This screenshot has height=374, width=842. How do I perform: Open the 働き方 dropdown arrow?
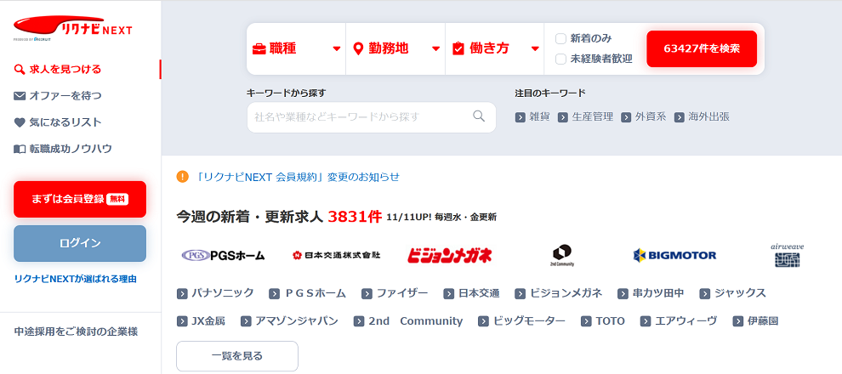click(x=535, y=48)
